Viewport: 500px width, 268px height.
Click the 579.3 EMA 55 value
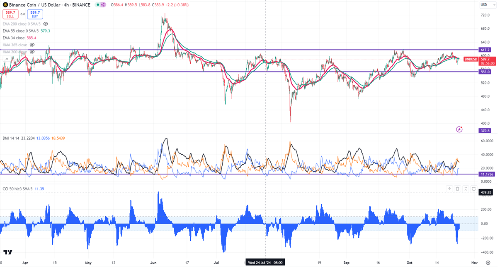(x=45, y=31)
